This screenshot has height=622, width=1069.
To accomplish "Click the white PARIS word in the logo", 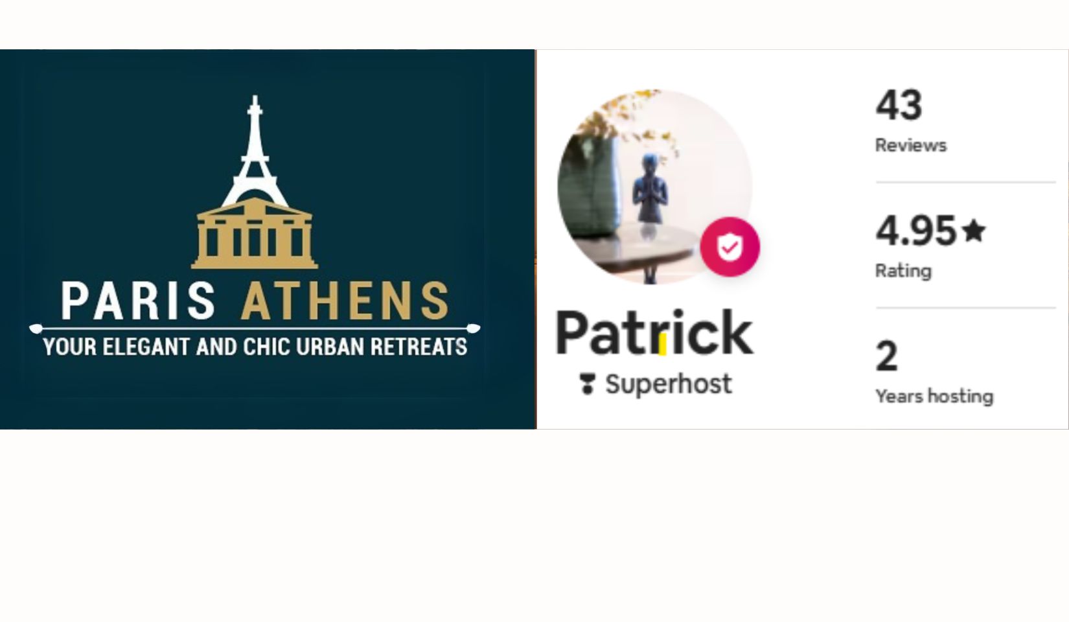I will tap(138, 301).
